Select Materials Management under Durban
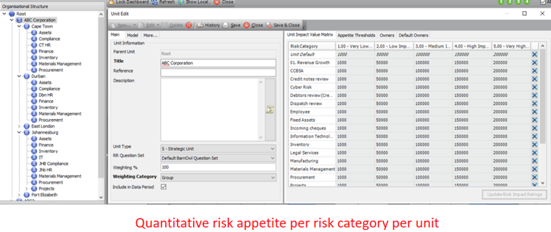This screenshot has height=232, width=551. (59, 114)
